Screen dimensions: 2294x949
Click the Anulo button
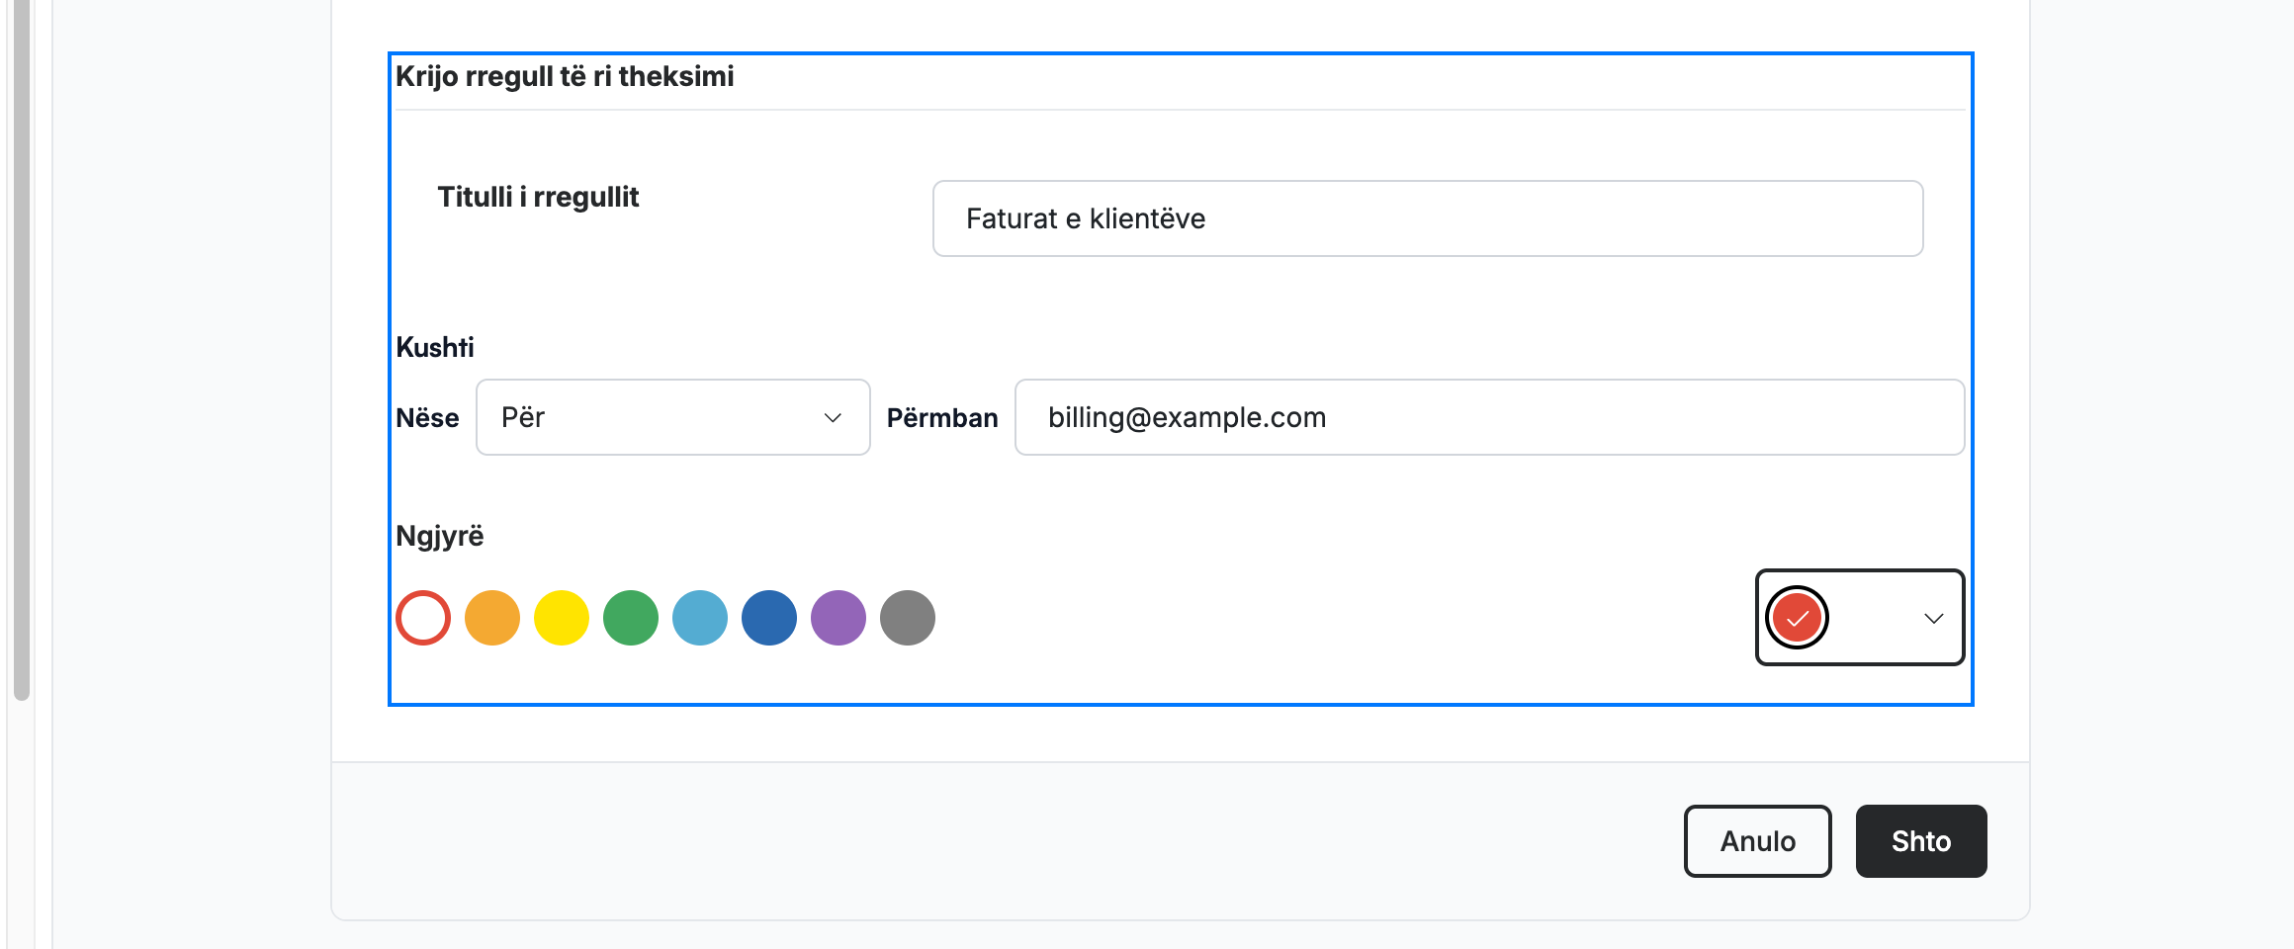(x=1758, y=841)
